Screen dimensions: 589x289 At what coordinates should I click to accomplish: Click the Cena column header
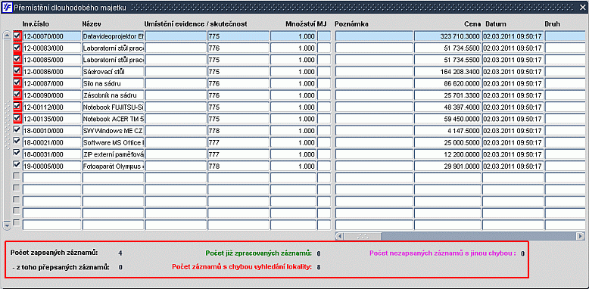point(472,24)
